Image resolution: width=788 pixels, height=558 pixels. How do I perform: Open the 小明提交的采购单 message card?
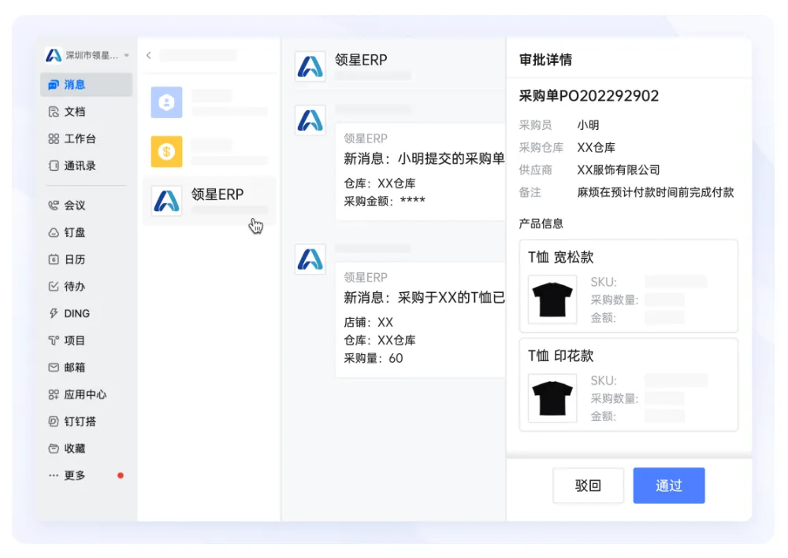coord(420,171)
